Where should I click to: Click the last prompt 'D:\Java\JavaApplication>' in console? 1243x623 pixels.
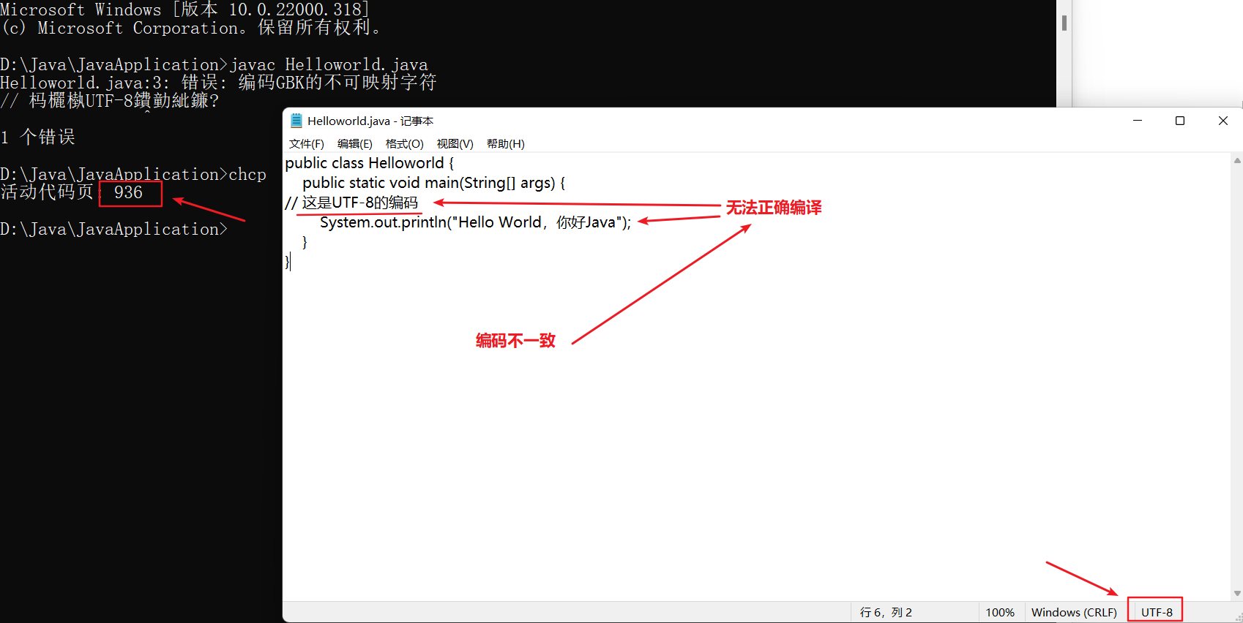click(x=113, y=229)
